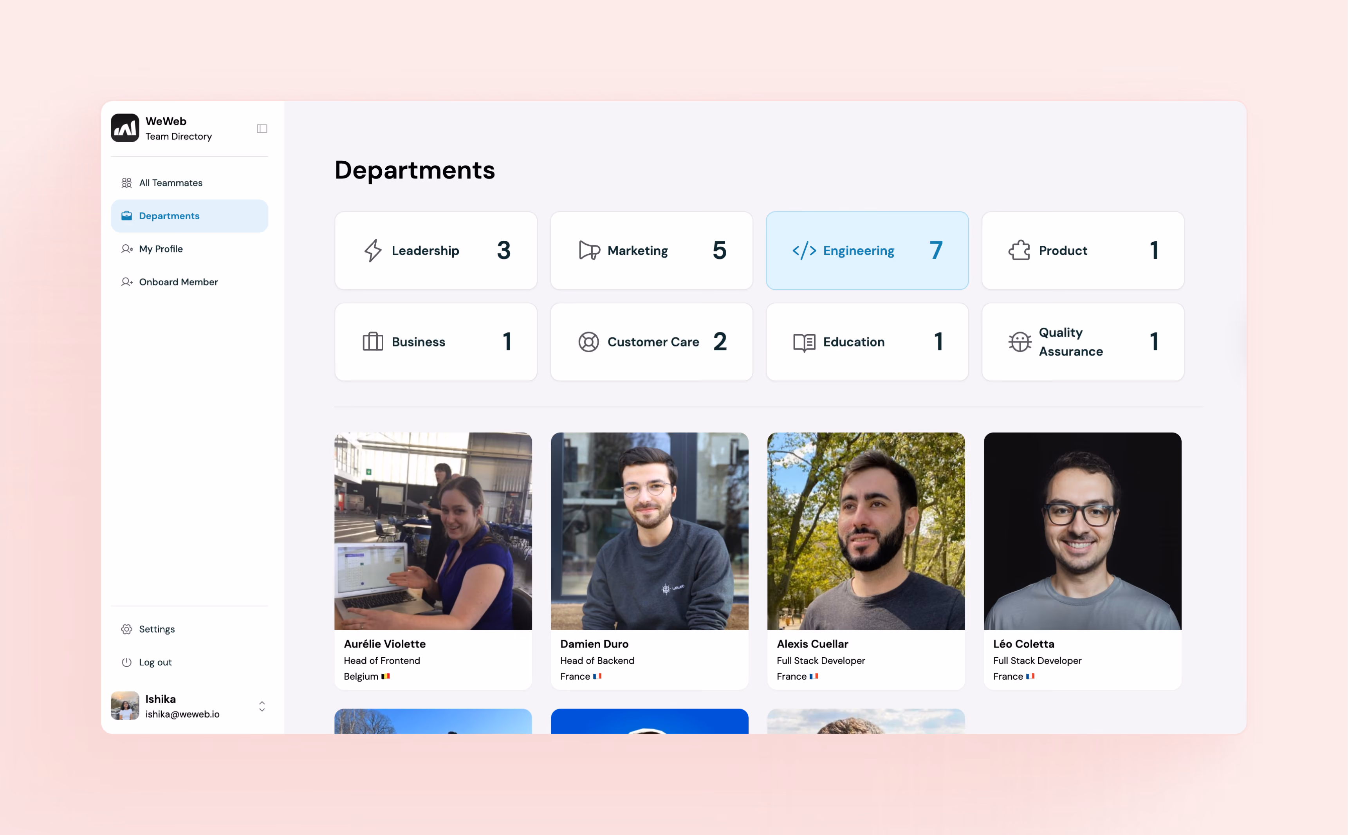Viewport: 1348px width, 835px height.
Task: Select the Business department card
Action: (436, 342)
